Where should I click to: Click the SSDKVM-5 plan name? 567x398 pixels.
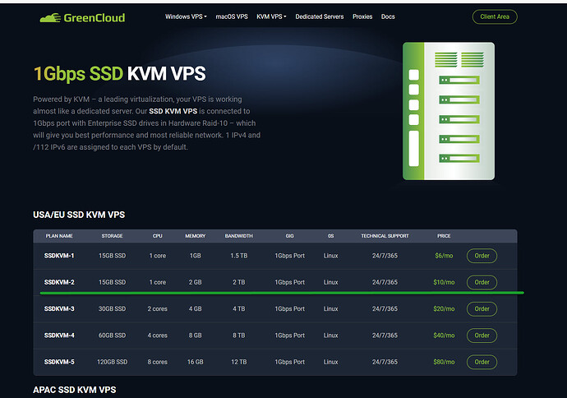59,362
